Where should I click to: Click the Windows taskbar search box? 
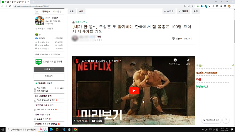point(27,129)
